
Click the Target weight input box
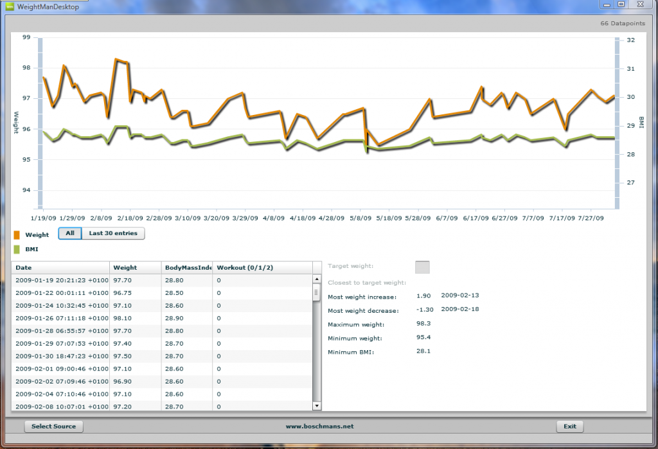click(x=422, y=267)
